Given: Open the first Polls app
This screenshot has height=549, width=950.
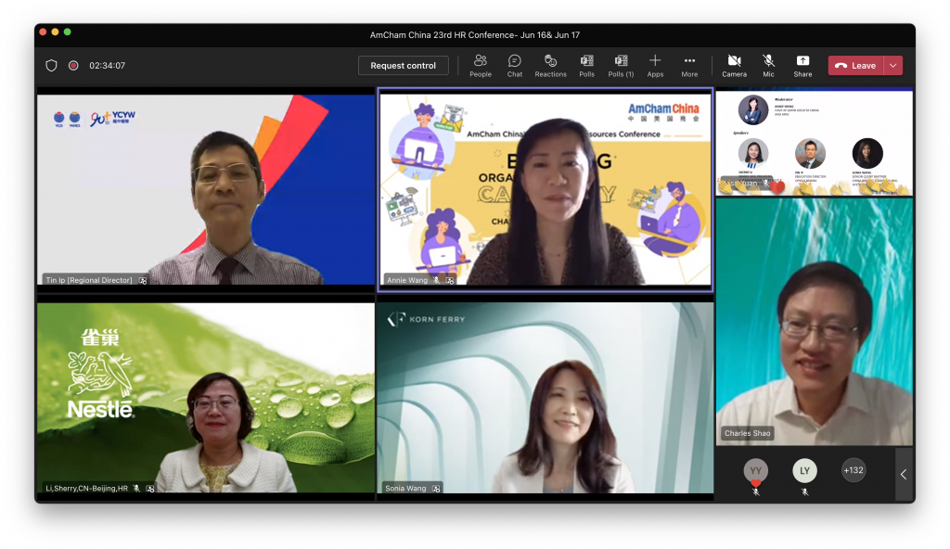Looking at the screenshot, I should pyautogui.click(x=586, y=65).
